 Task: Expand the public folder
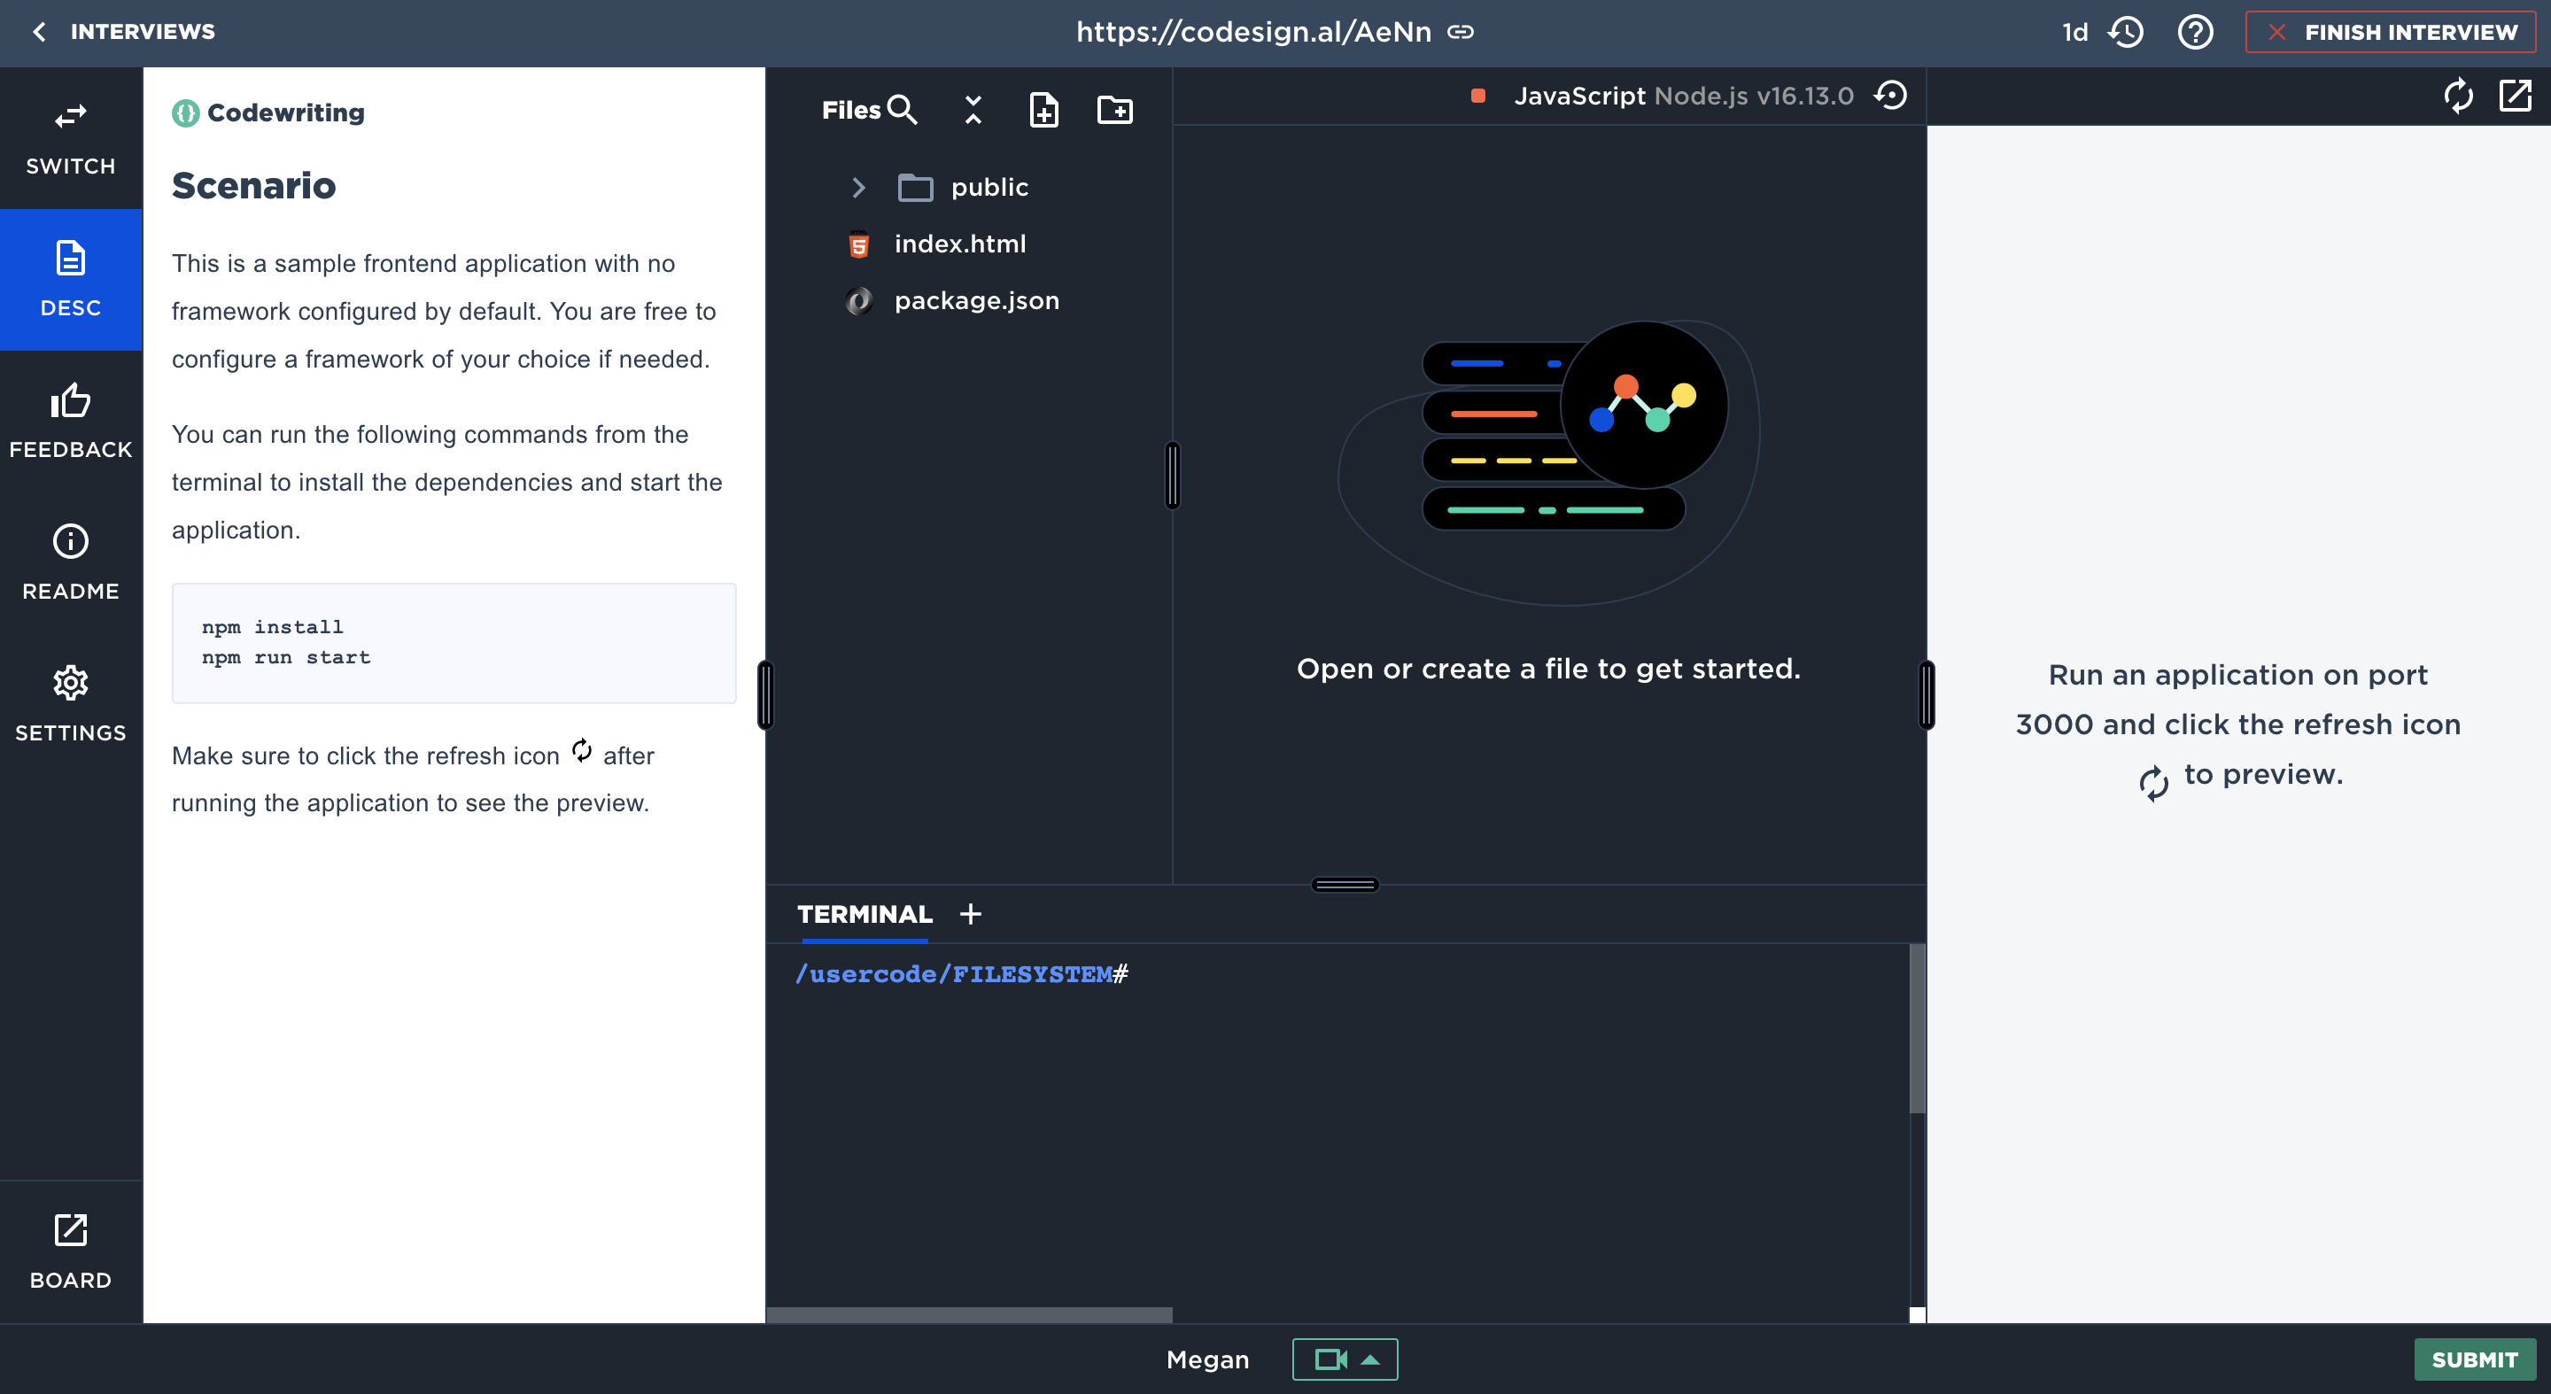(857, 187)
